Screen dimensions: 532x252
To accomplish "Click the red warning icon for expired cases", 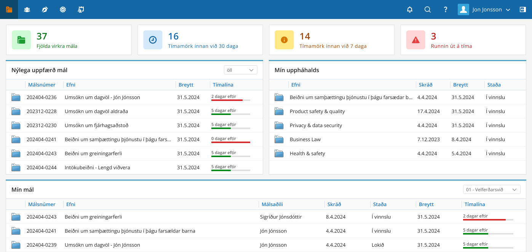I will click(415, 40).
